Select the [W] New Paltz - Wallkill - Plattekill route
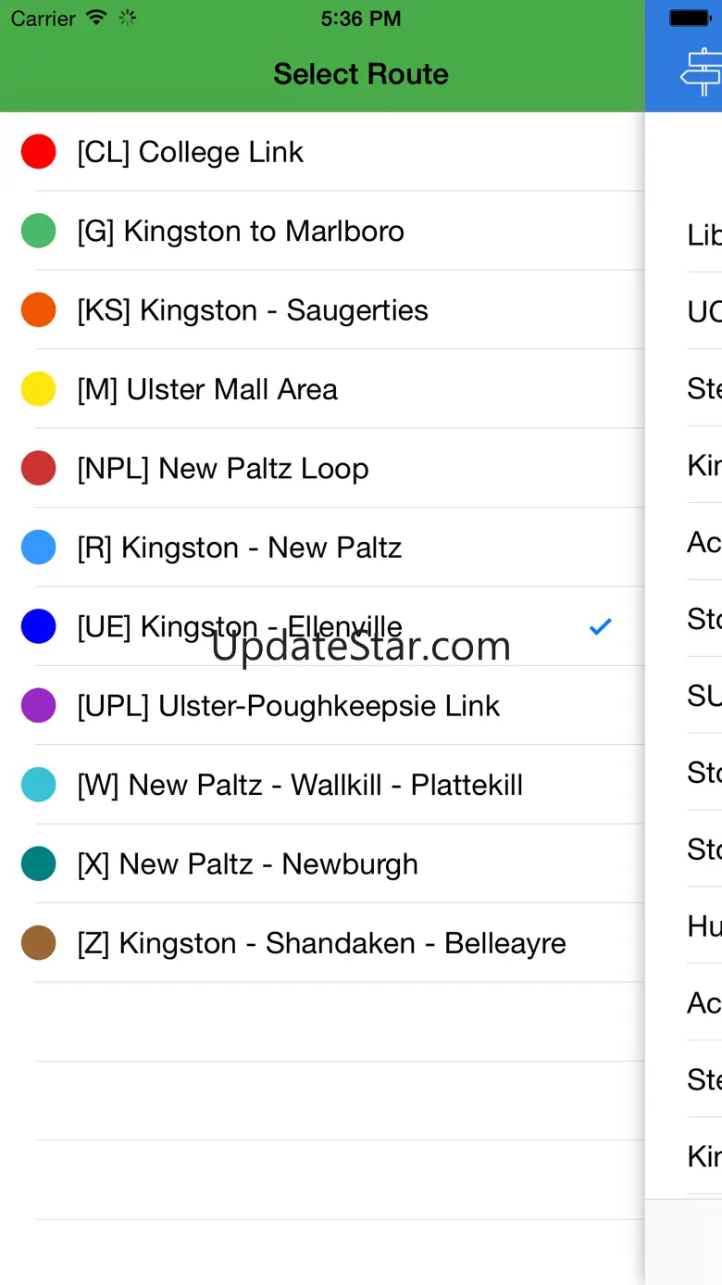Image resolution: width=722 pixels, height=1285 pixels. point(300,785)
